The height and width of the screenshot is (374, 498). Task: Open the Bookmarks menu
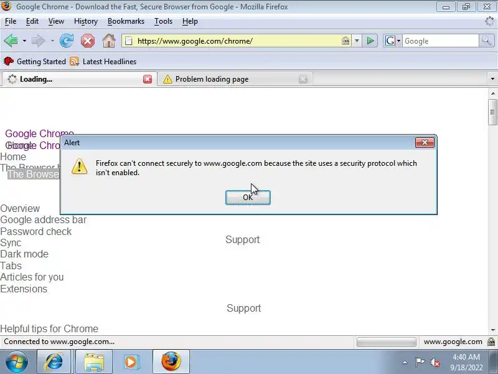pos(126,21)
